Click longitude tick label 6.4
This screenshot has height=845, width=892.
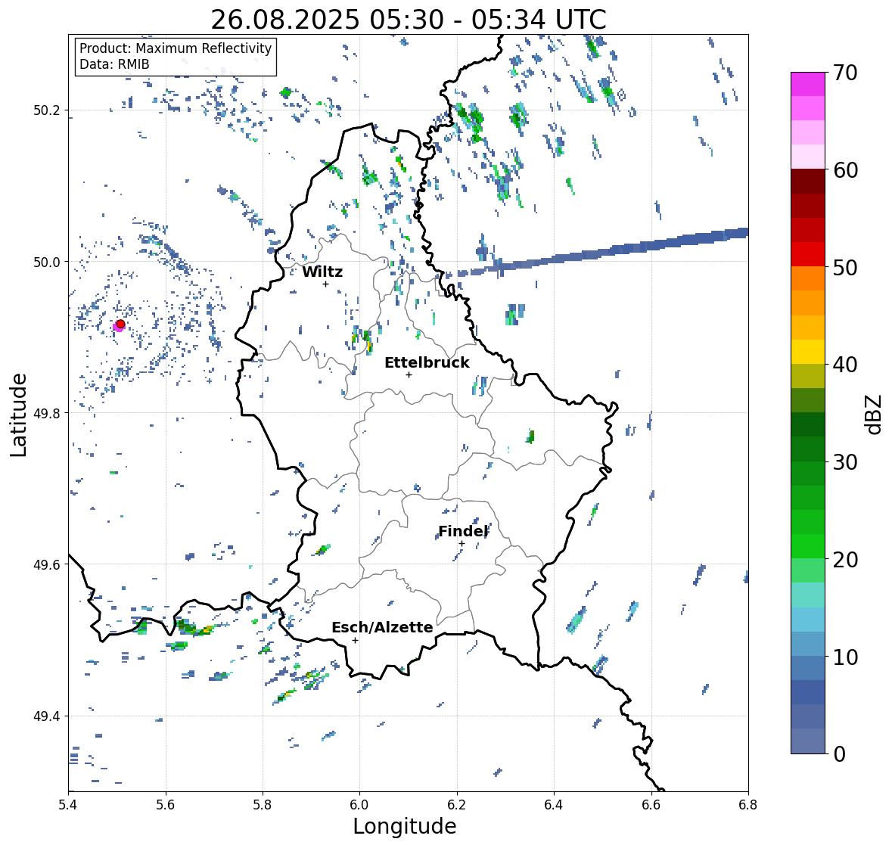pyautogui.click(x=554, y=805)
